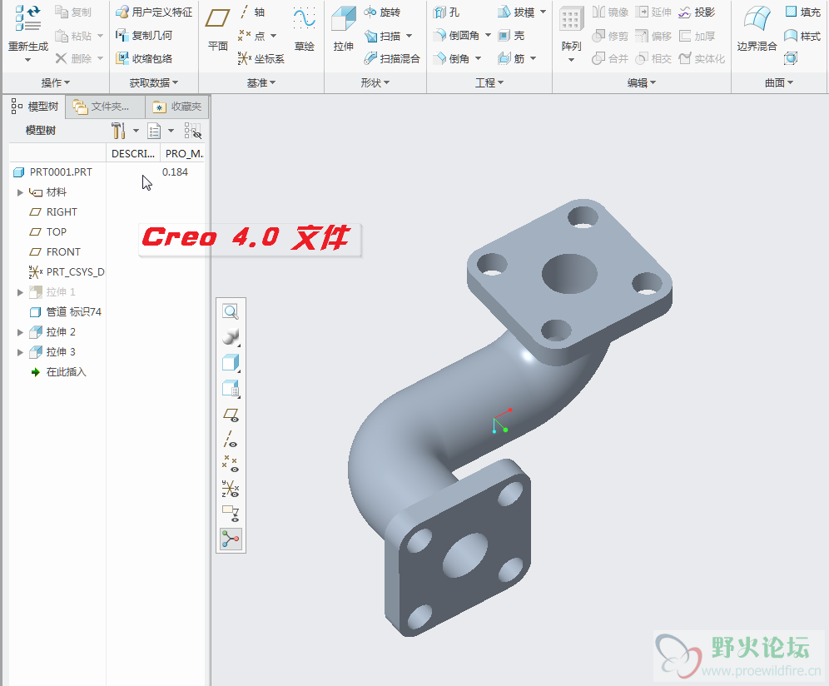
Task: Select the 旋转 revolve tool
Action: click(x=382, y=12)
